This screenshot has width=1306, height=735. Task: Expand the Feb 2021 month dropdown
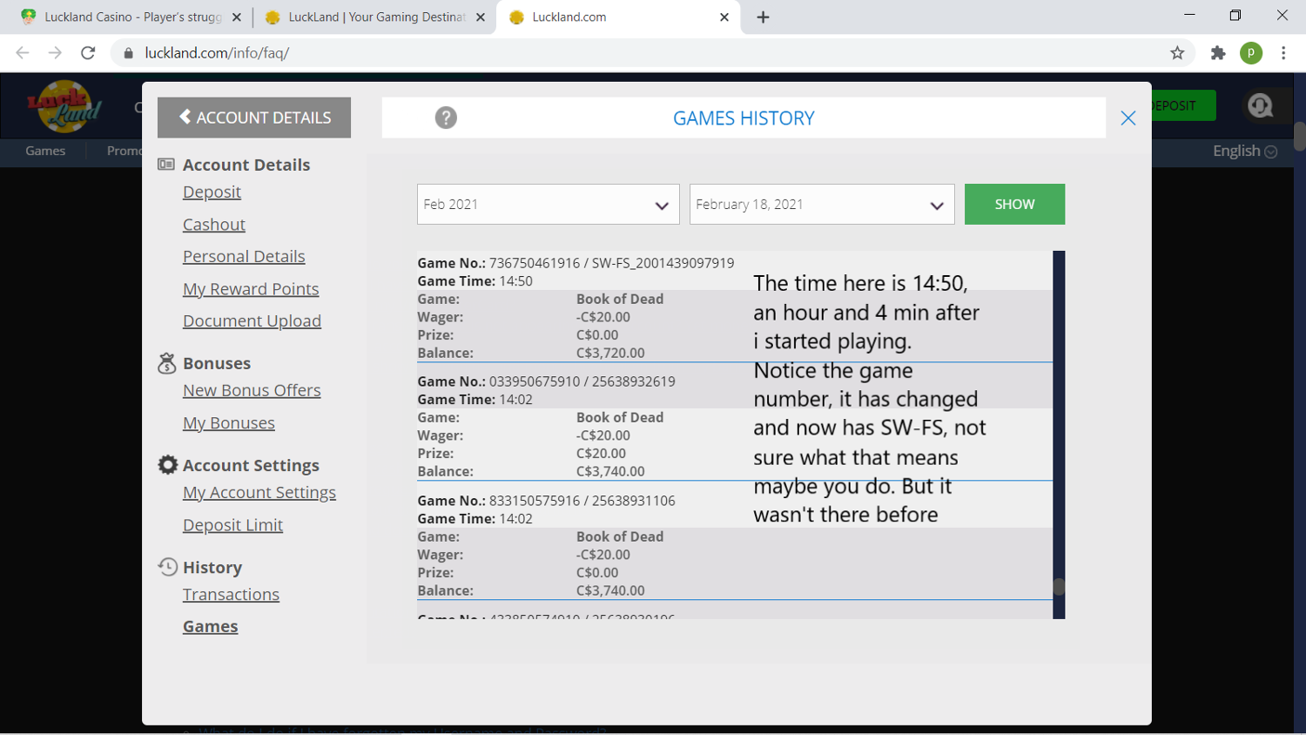click(x=548, y=205)
